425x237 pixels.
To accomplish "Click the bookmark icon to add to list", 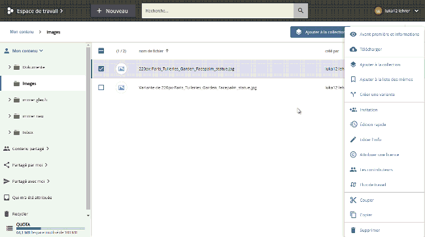I will (x=353, y=79).
